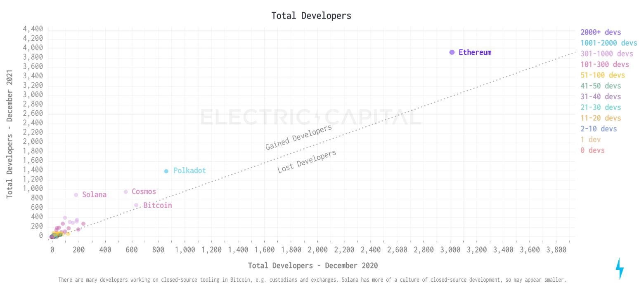This screenshot has height=285, width=639.
Task: Click the Polkadot label text
Action: 189,170
